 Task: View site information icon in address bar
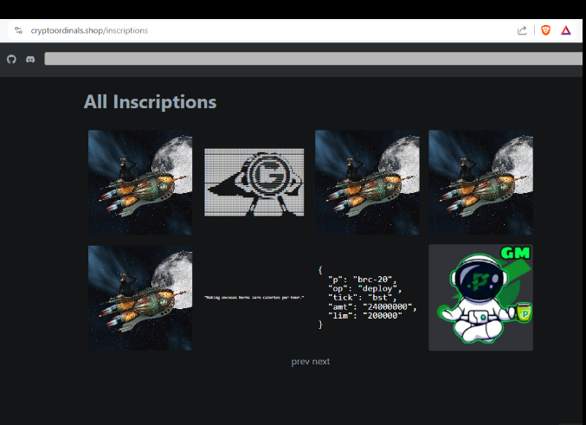[x=18, y=30]
